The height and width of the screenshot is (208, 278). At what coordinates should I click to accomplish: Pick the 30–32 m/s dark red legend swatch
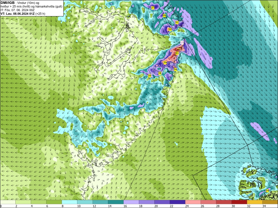(239, 202)
